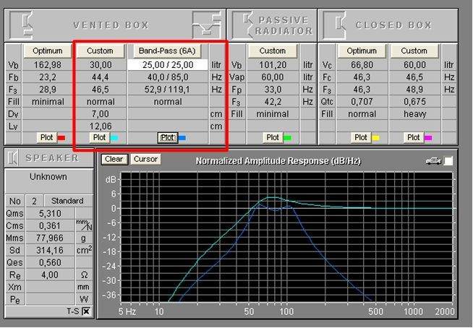Click the band-pass box diagram icon

coord(206,25)
